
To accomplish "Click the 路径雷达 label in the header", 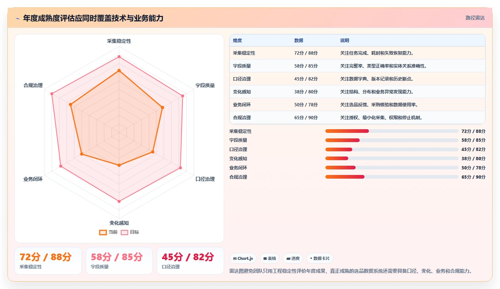I will tap(475, 18).
